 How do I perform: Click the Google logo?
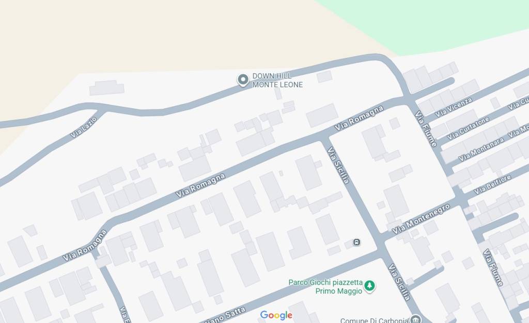click(276, 315)
